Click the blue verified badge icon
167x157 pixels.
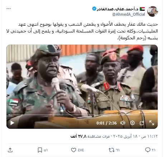[94, 9]
